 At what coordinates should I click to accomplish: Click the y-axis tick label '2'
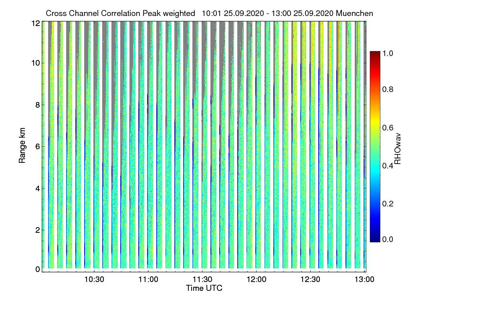click(x=38, y=230)
